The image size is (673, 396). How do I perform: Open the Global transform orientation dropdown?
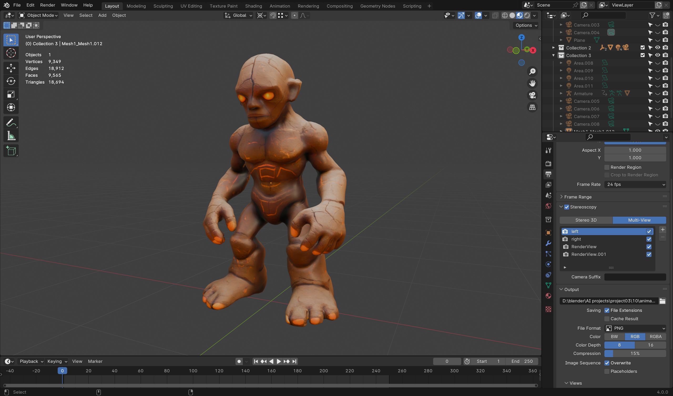click(x=238, y=16)
